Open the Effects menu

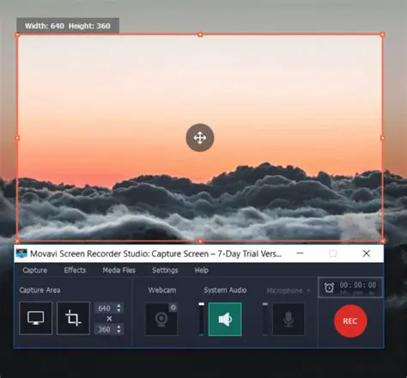[x=75, y=270]
